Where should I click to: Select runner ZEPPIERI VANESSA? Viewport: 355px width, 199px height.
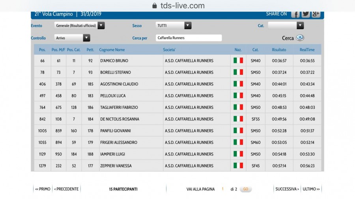click(116, 166)
